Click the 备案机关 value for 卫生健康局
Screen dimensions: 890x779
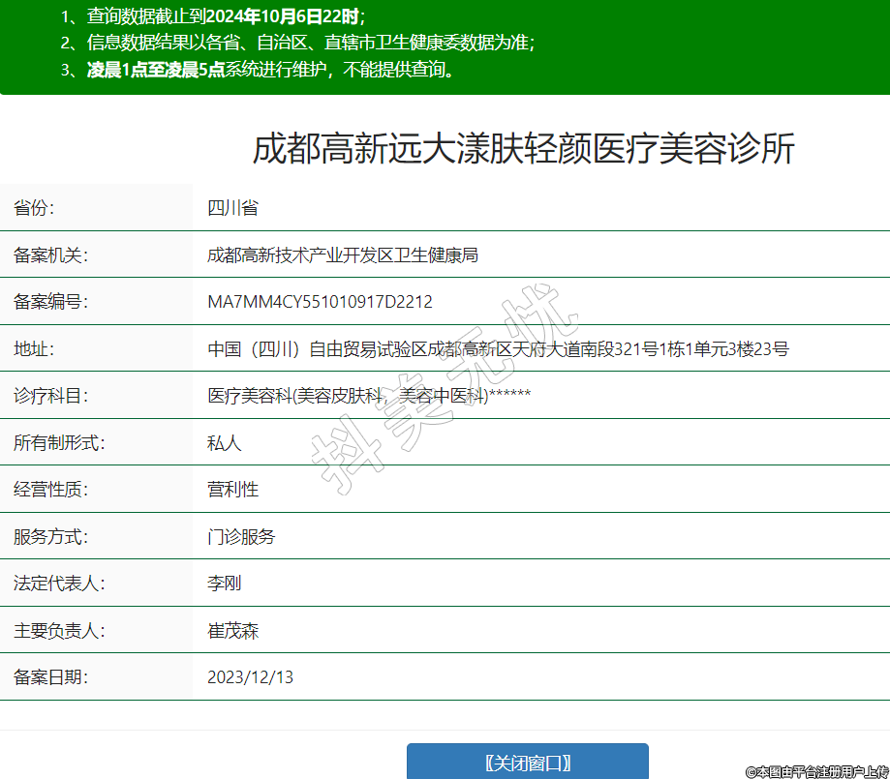click(x=343, y=255)
